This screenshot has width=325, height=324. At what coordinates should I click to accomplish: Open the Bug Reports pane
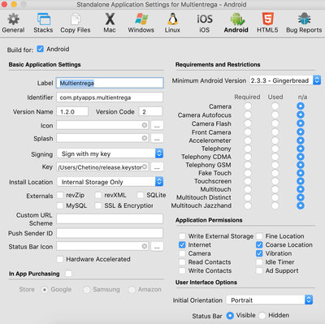pyautogui.click(x=304, y=24)
